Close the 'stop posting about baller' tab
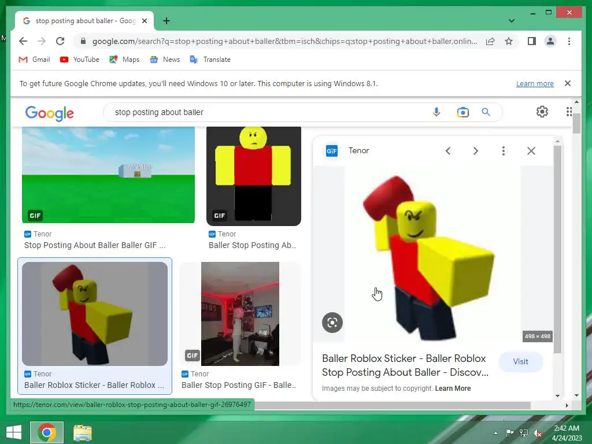Image resolution: width=592 pixels, height=444 pixels. click(x=144, y=21)
